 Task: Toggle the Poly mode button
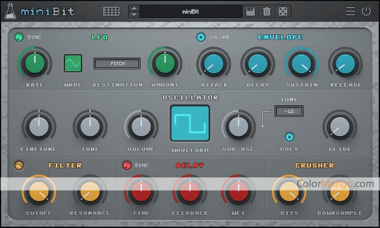pos(289,137)
